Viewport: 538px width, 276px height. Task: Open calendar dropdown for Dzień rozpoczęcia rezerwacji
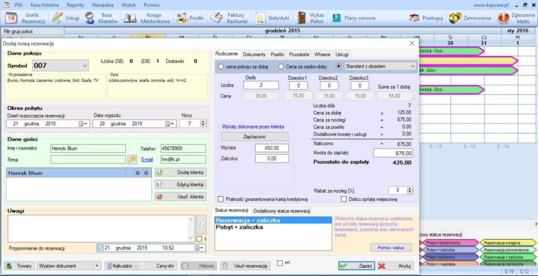(x=82, y=124)
